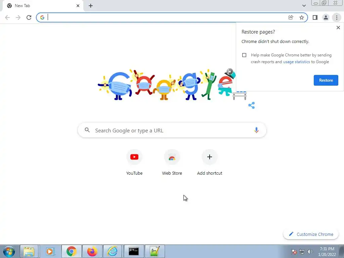344x258 pixels.
Task: Open the side panel
Action: point(315,17)
